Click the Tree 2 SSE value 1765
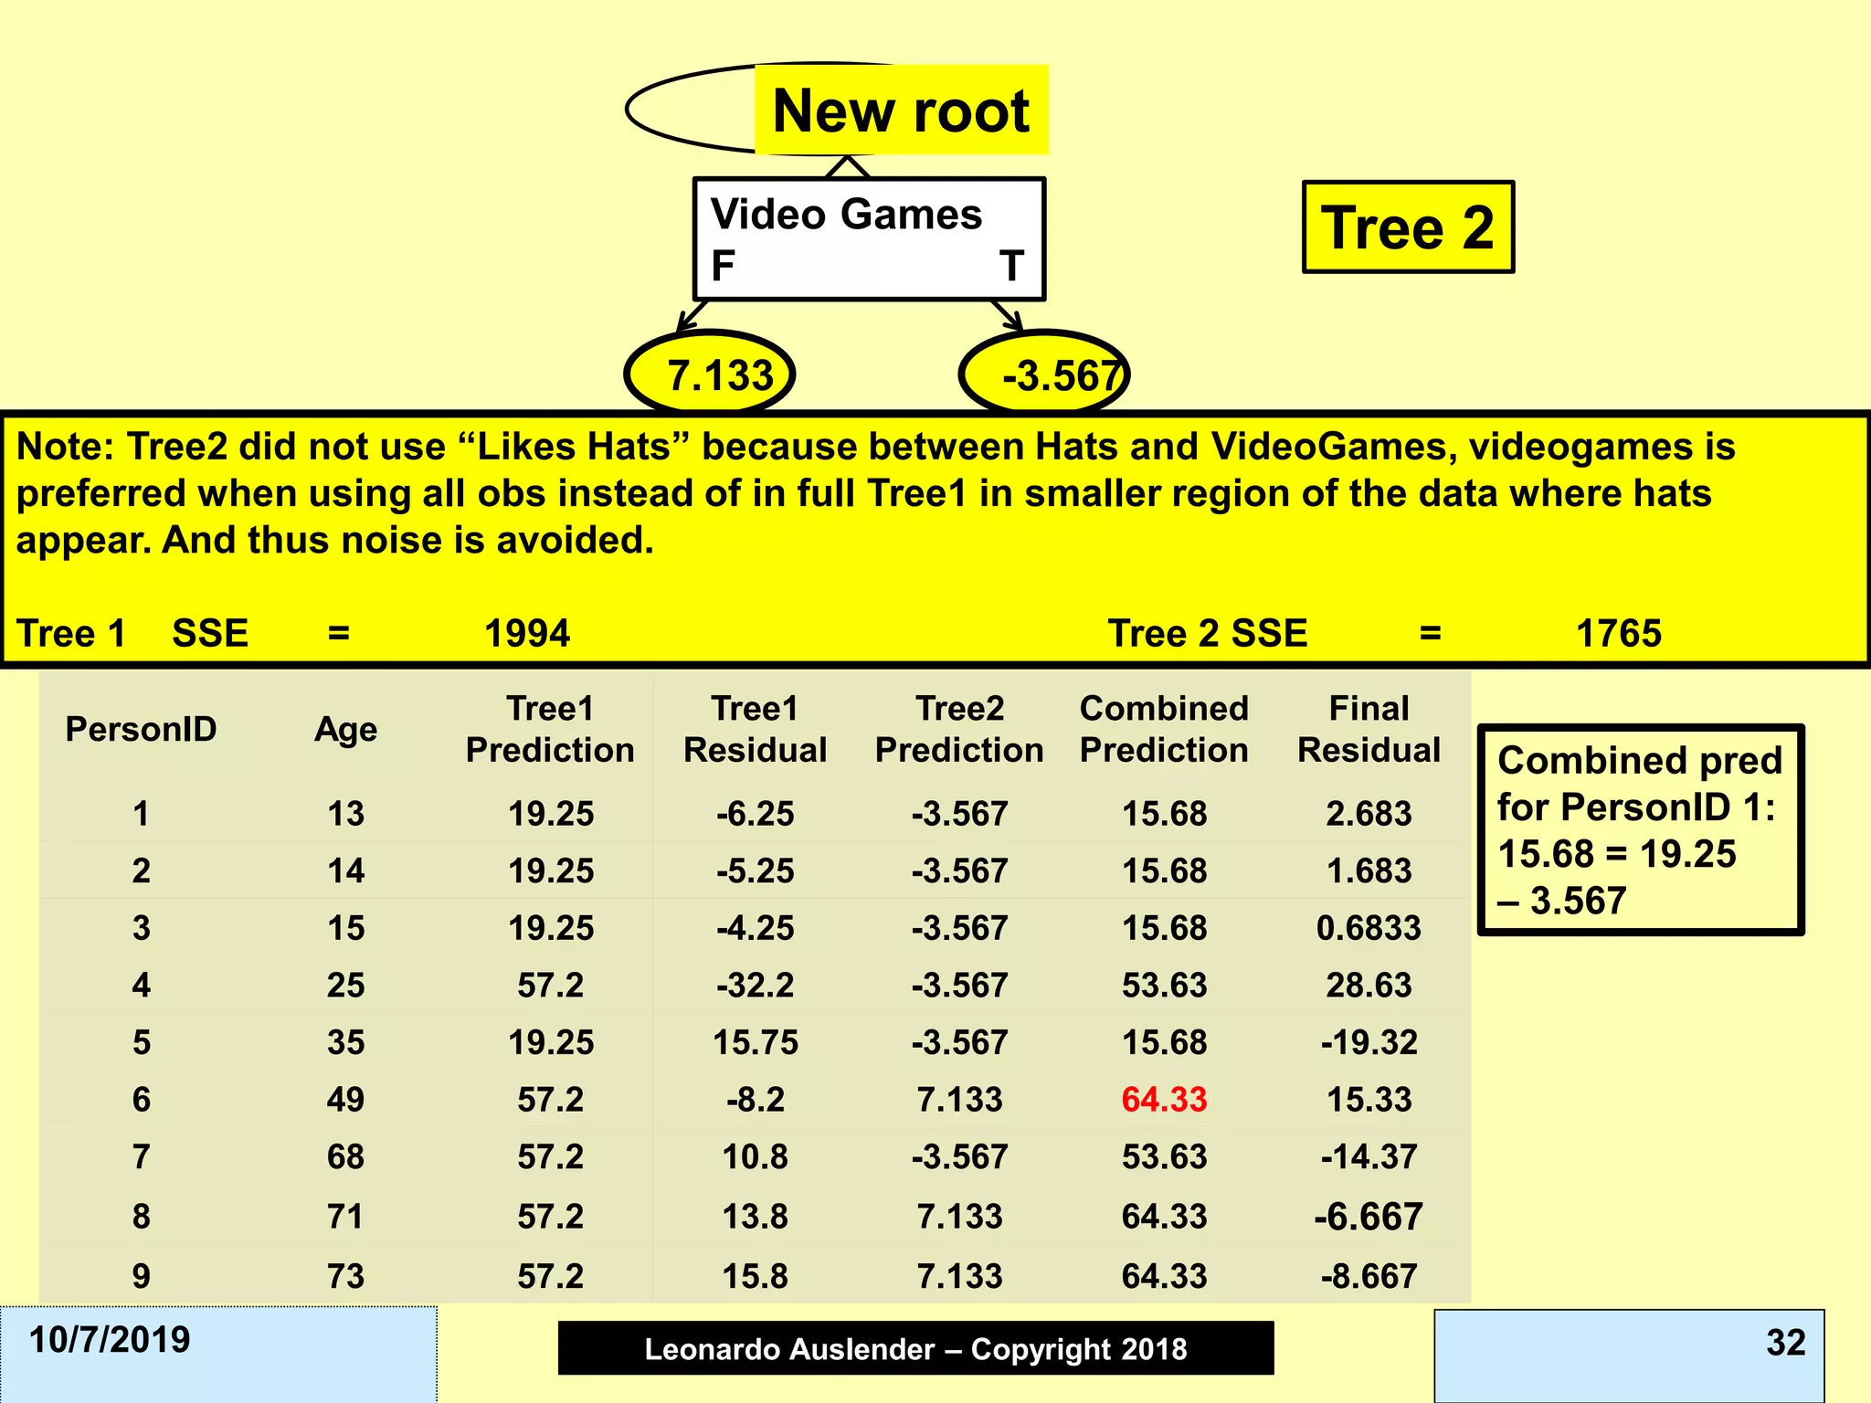 click(1619, 633)
